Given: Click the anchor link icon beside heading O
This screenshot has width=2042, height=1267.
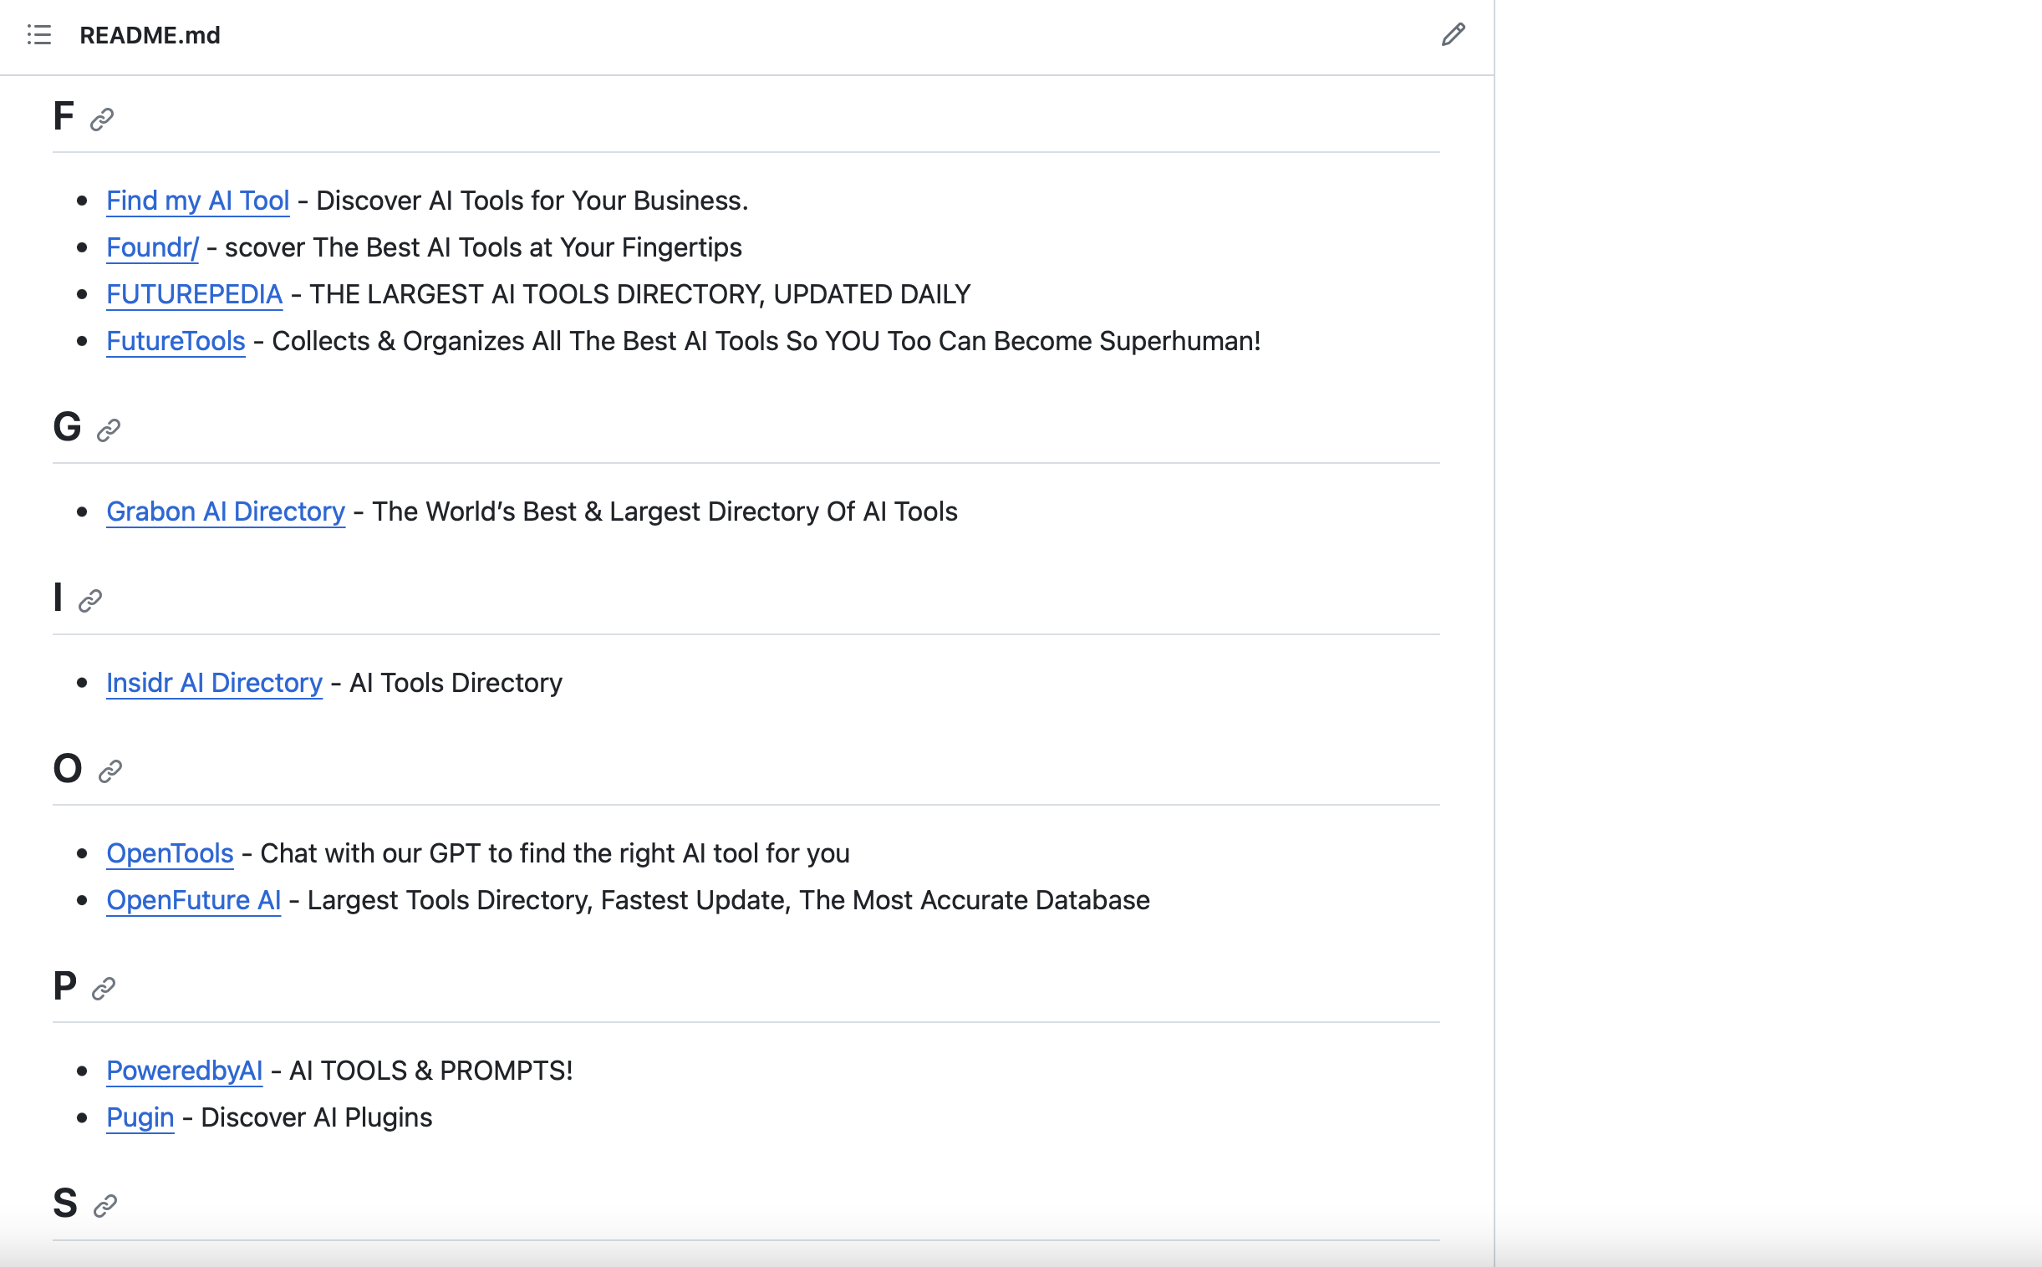Looking at the screenshot, I should click(109, 771).
